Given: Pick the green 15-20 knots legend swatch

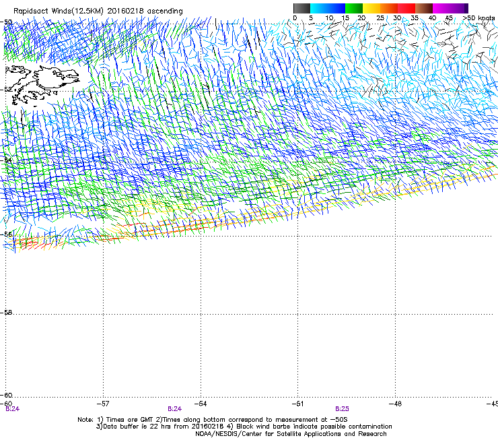Looking at the screenshot, I should tap(354, 8).
